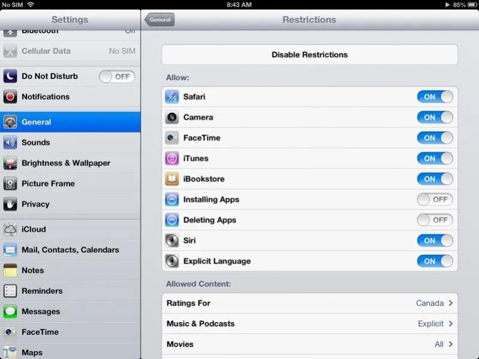Enable the Deleting Apps switch

(x=435, y=220)
